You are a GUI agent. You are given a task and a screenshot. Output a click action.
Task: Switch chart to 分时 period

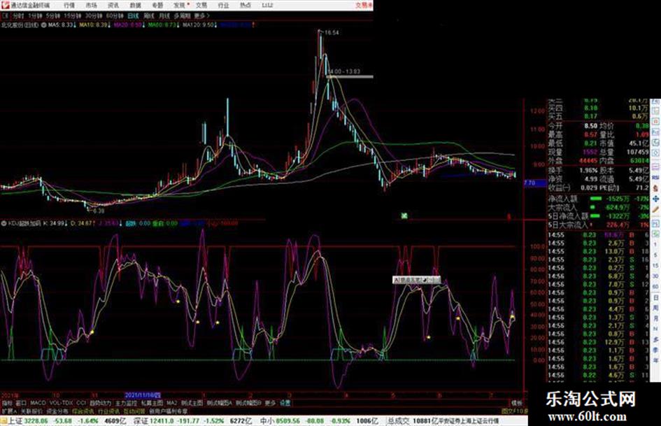(18, 15)
